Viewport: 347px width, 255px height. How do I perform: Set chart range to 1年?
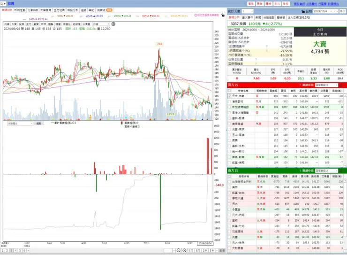point(205,251)
